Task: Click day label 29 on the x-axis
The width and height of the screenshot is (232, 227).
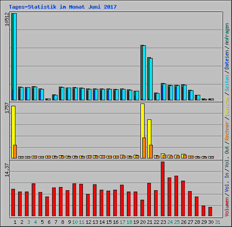Action: point(204,222)
